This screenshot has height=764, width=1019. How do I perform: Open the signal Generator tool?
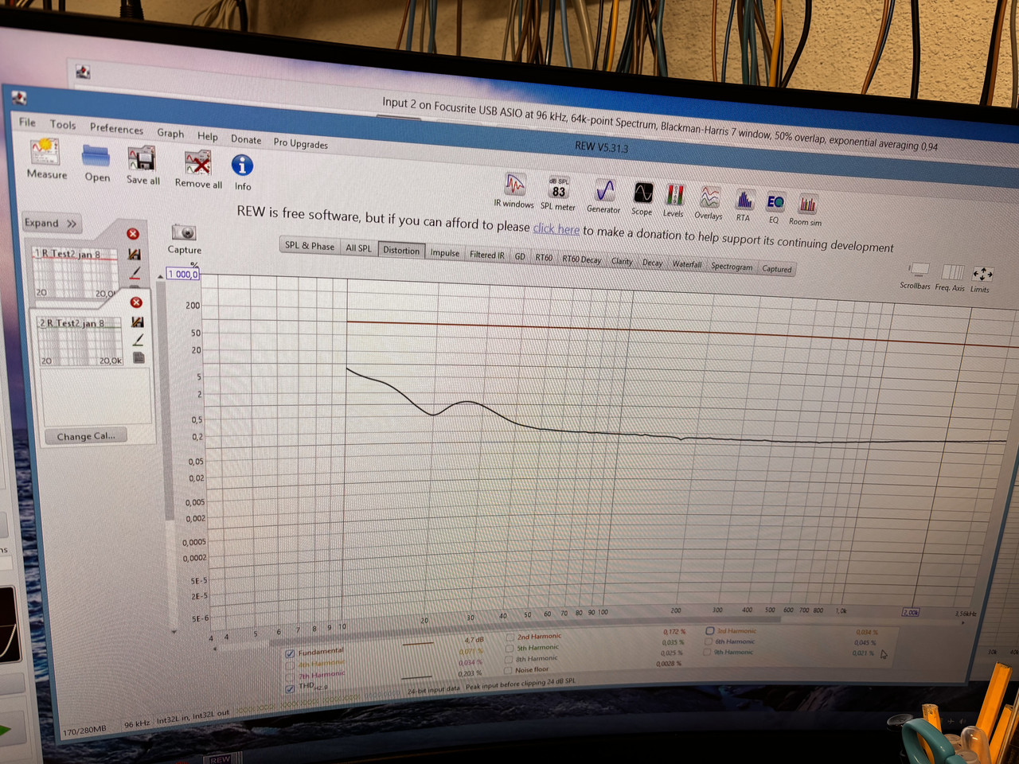click(x=605, y=191)
